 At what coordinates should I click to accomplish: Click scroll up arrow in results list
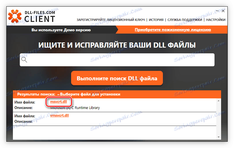click(219, 101)
